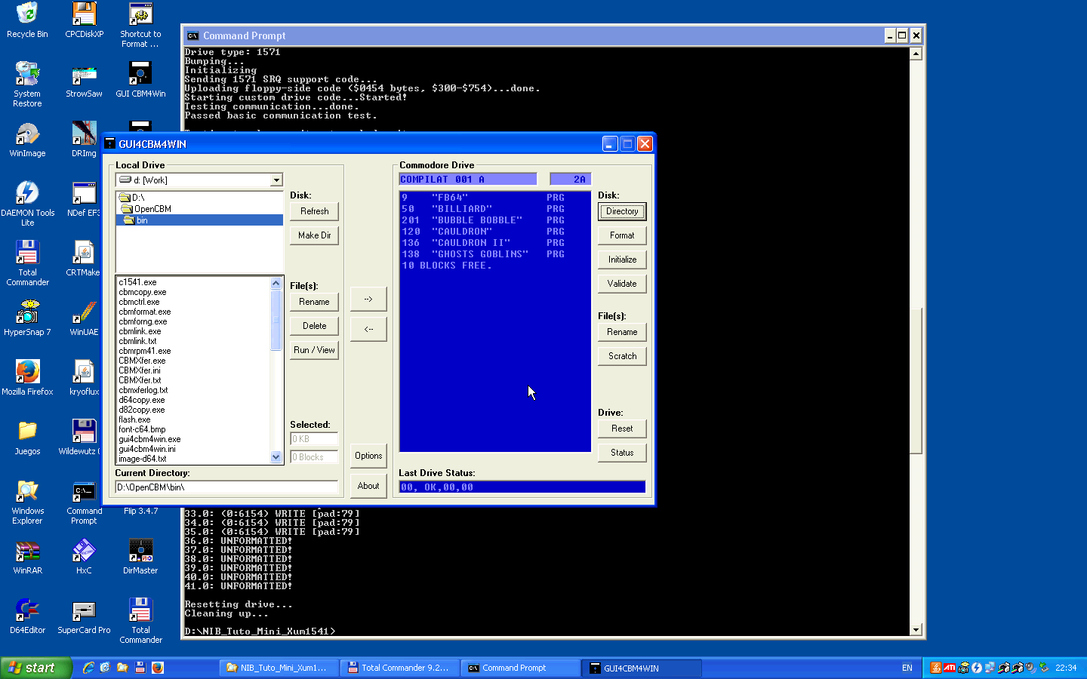Open the DAEMON Tools Lite desktop icon
The height and width of the screenshot is (679, 1087).
(27, 204)
